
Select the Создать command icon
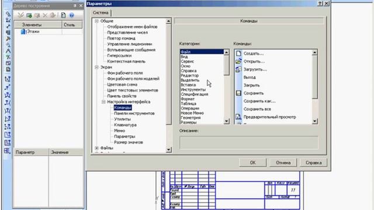click(238, 53)
